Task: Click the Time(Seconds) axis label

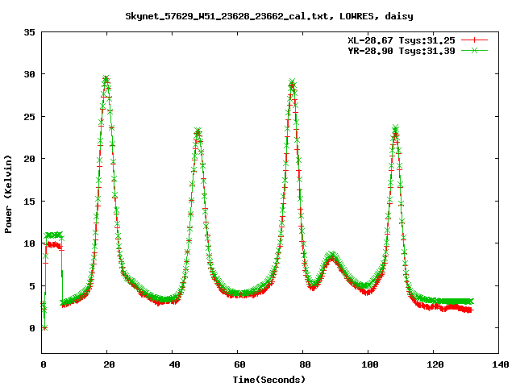Action: (268, 380)
